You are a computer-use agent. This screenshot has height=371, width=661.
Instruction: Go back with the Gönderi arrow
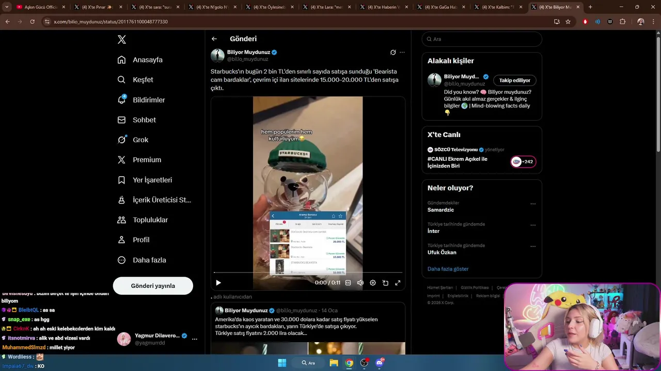[214, 39]
